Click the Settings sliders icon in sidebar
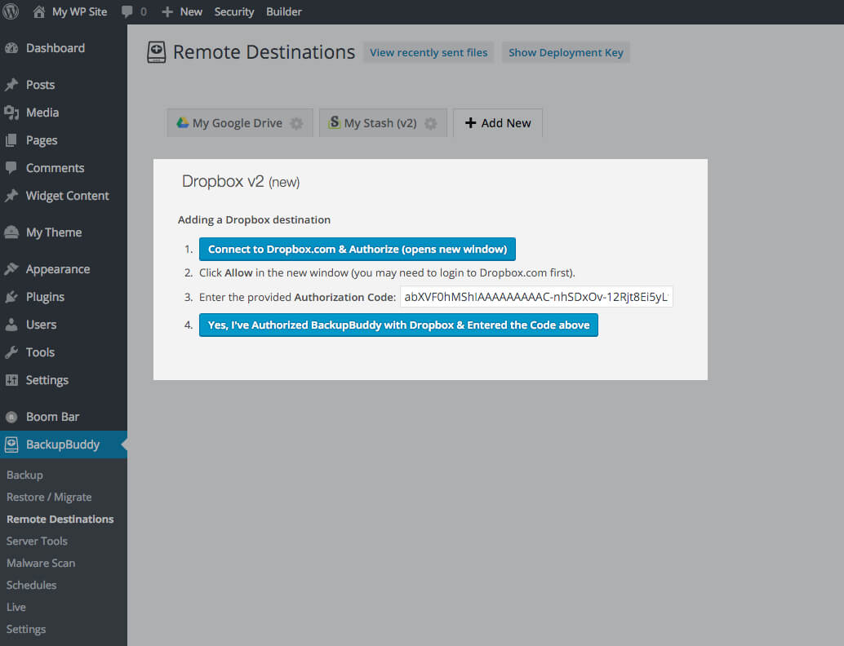 (x=11, y=380)
